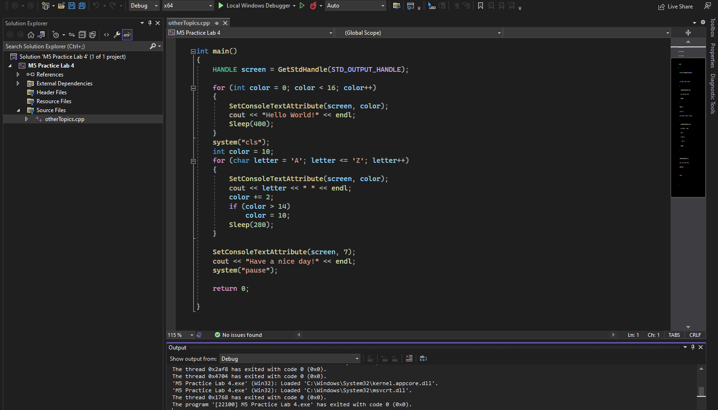Viewport: 718px width, 410px height.
Task: Open Pending Changes Filter clock icon
Action: (56, 35)
